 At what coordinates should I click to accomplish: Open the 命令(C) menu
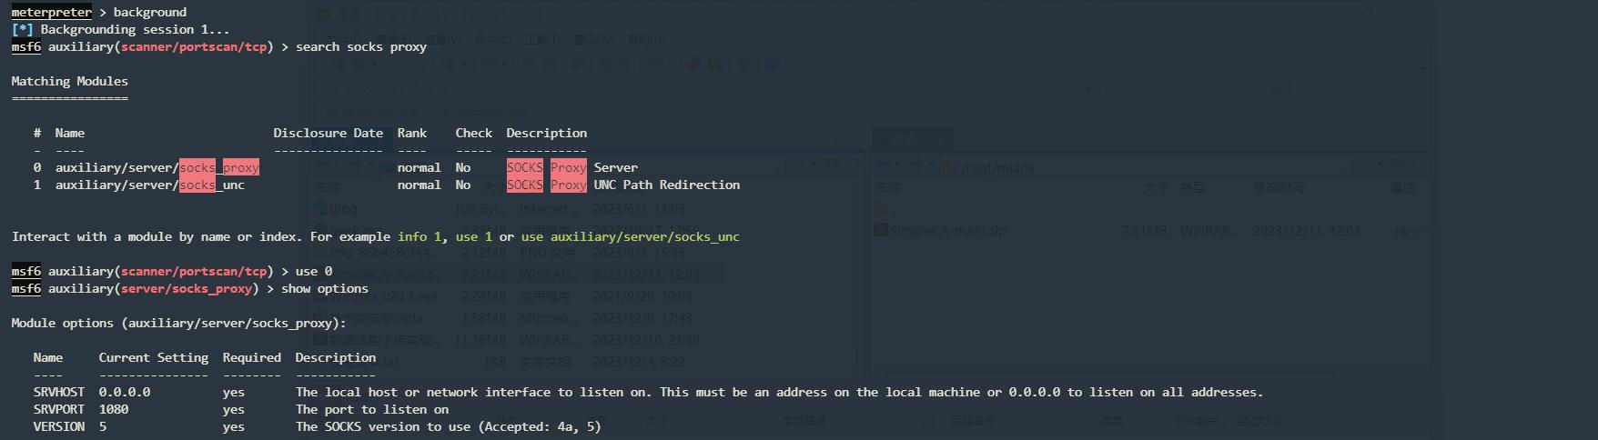[492, 40]
